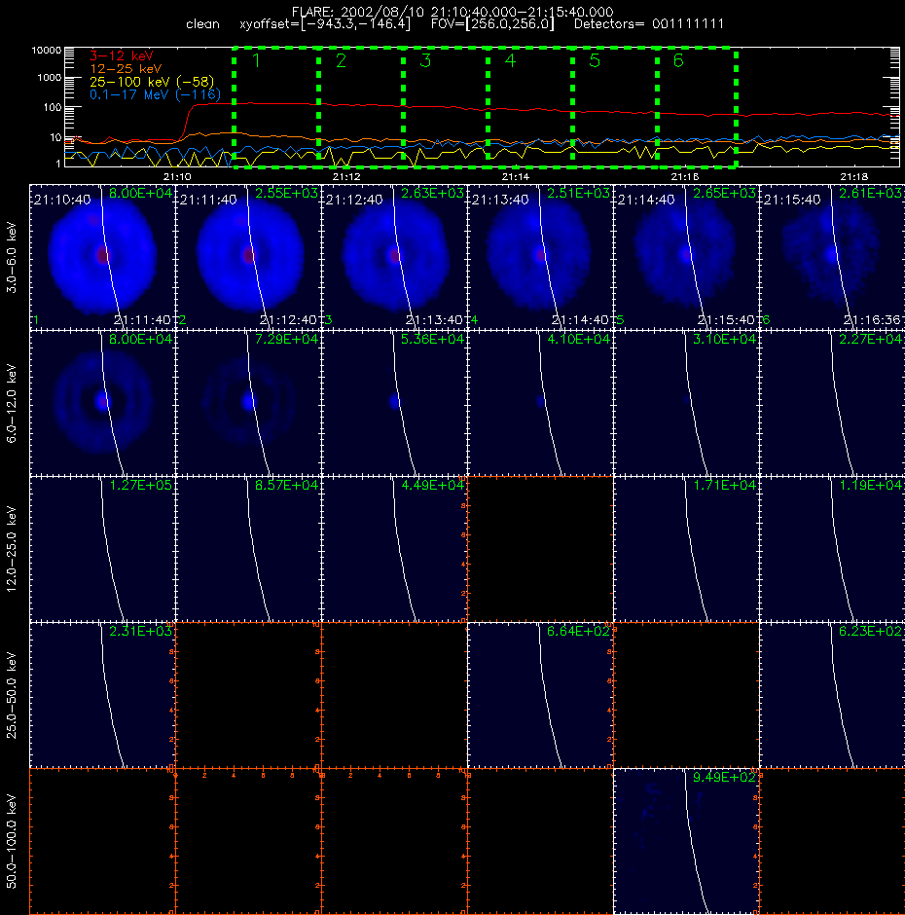Click the peak value 2.61E+03
The width and height of the screenshot is (905, 915).
(x=870, y=193)
